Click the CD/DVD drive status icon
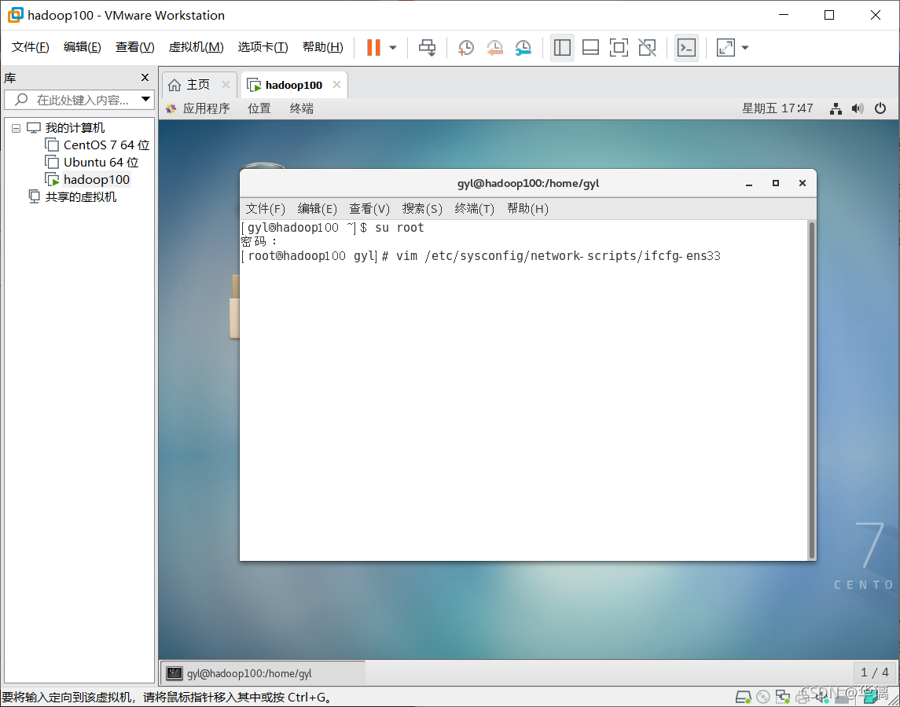 762,698
